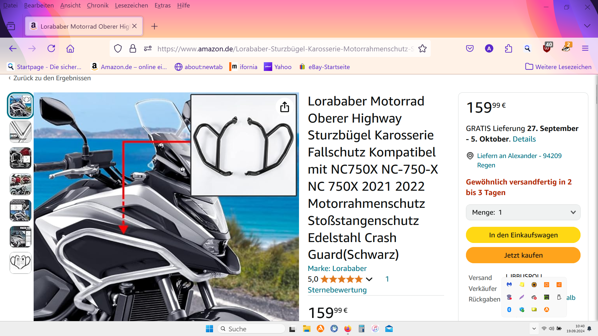This screenshot has height=336, width=598.
Task: Open the Extras menu
Action: [163, 5]
